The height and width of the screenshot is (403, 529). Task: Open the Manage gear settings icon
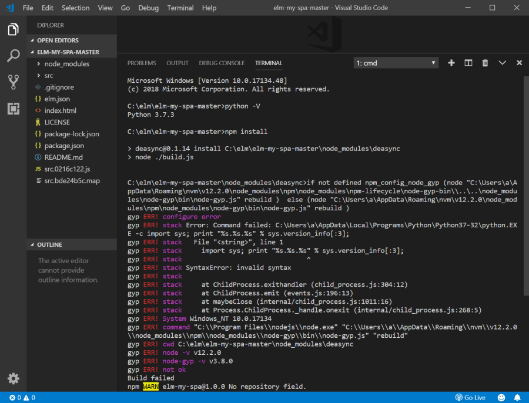[x=13, y=378]
